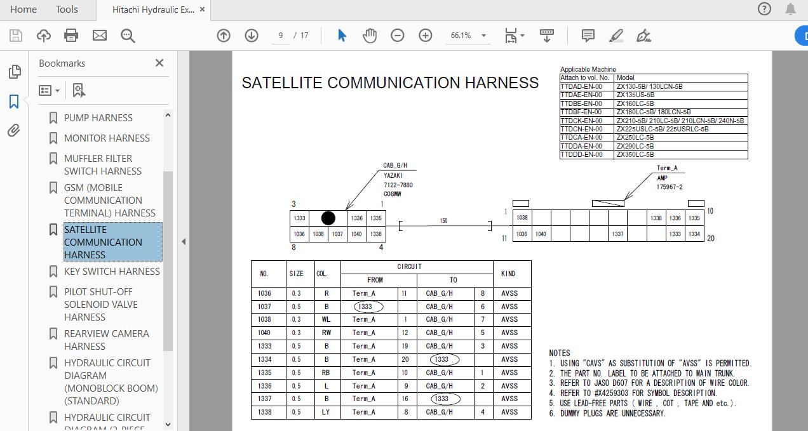
Task: Click wire number 1338 table row
Action: pos(391,412)
